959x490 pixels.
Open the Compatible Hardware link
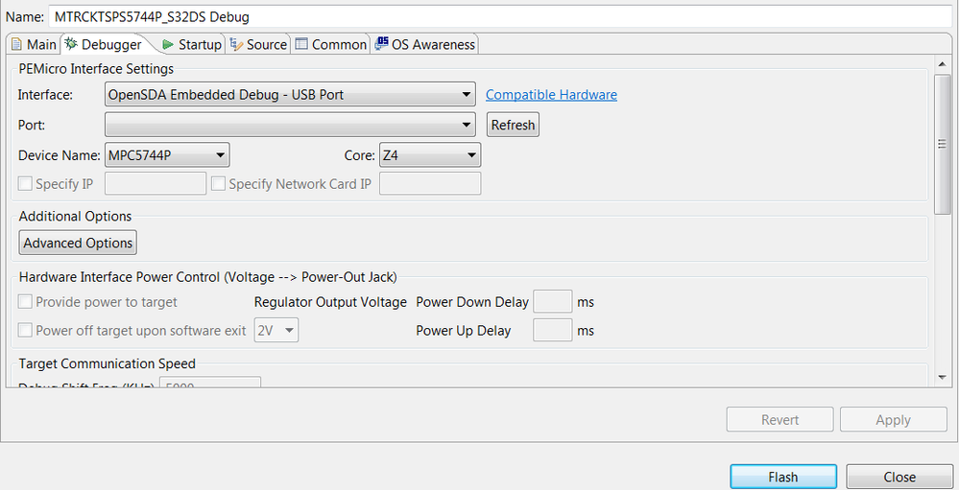[x=551, y=95]
